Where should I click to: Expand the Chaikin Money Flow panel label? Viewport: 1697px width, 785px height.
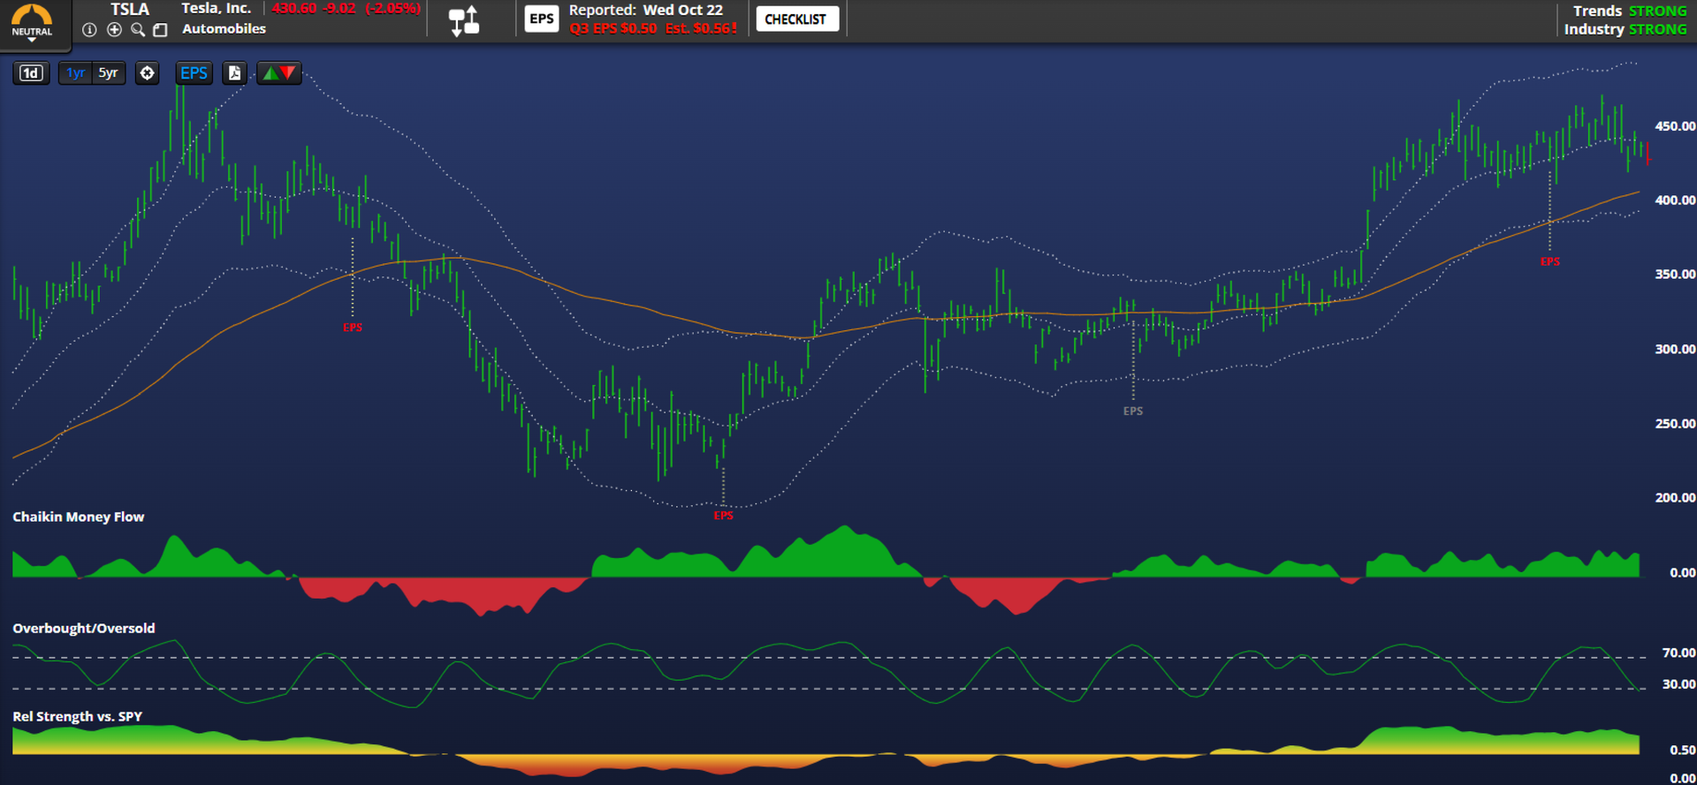[78, 517]
